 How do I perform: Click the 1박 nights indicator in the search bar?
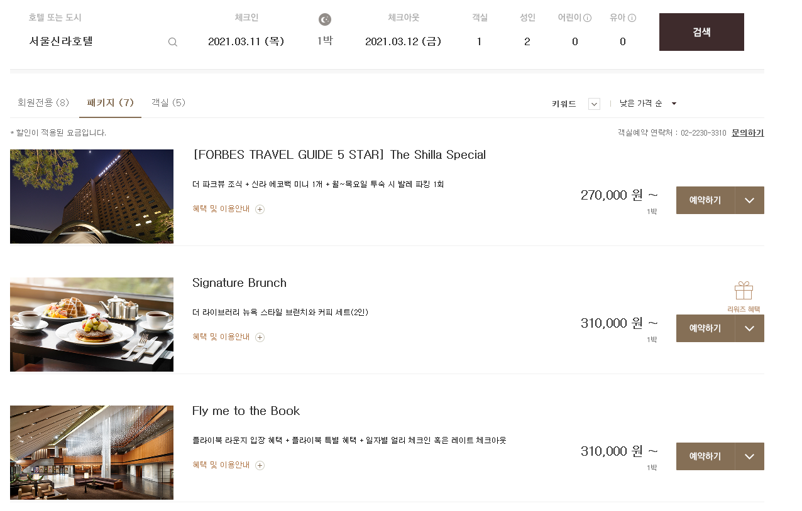324,41
